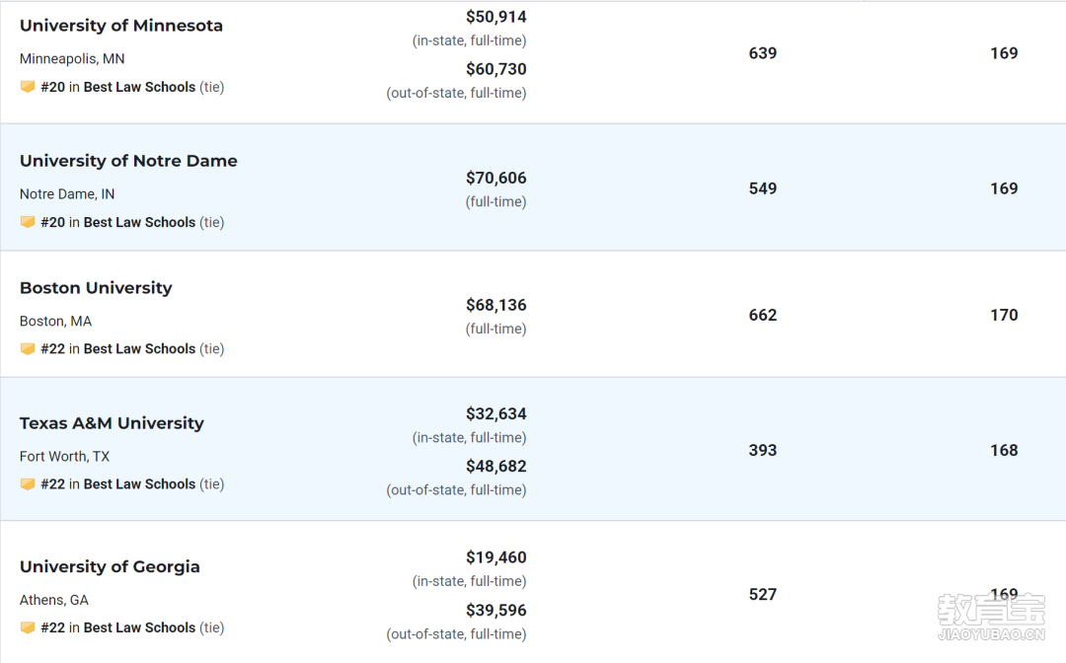This screenshot has width=1066, height=663.
Task: Open Best Law Schools ranking under Texas A&M
Action: [x=139, y=483]
